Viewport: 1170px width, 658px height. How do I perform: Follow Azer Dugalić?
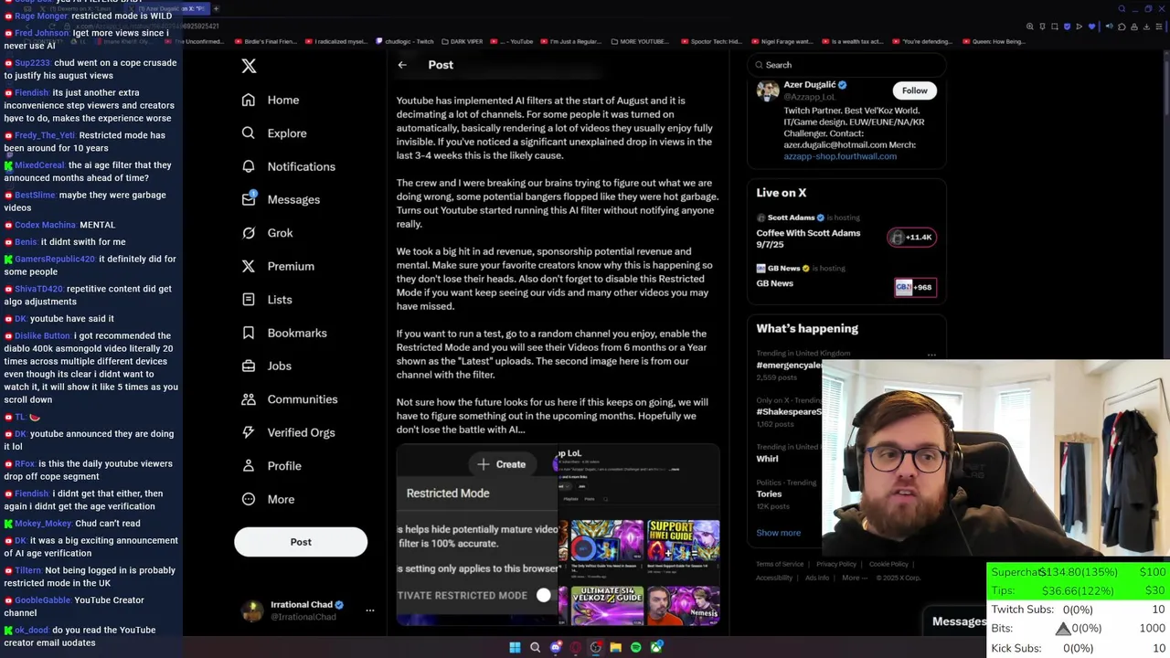pyautogui.click(x=914, y=90)
